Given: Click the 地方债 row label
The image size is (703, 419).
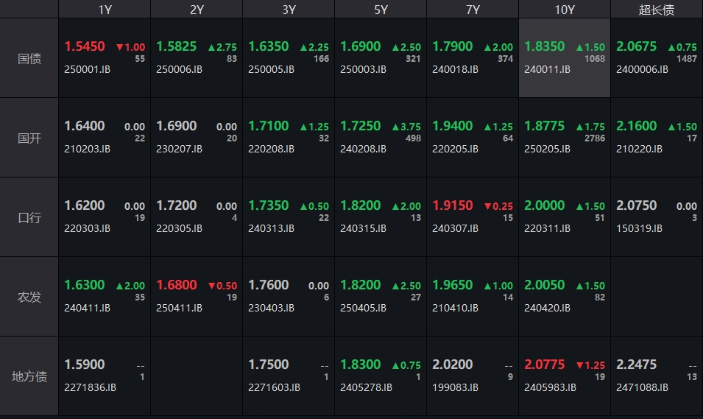Looking at the screenshot, I should coord(29,376).
